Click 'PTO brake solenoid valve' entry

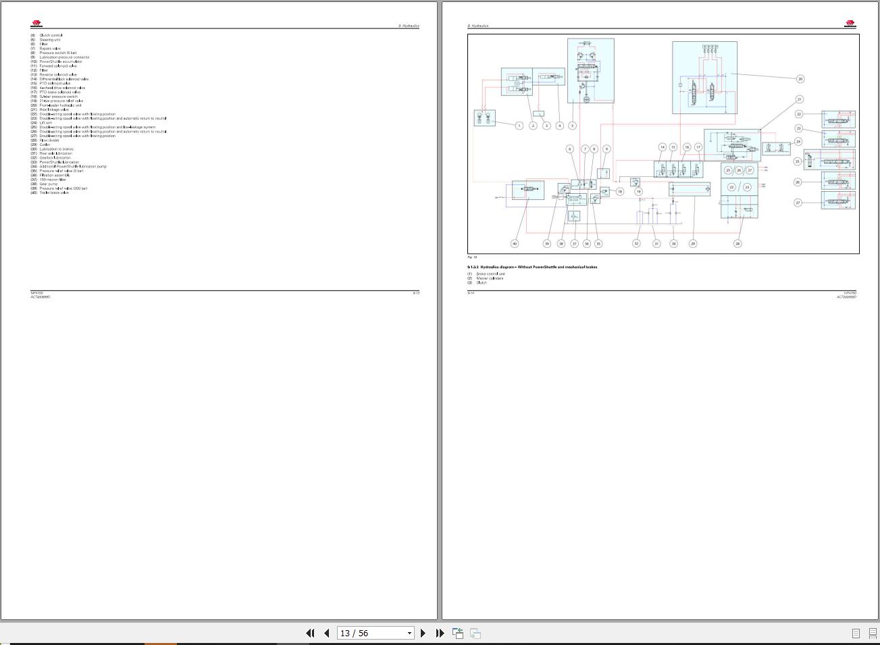tap(59, 93)
